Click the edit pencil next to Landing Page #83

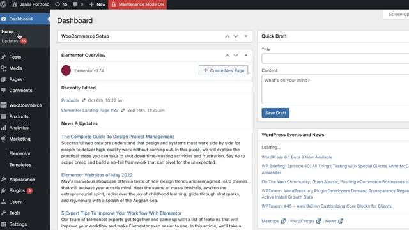[x=123, y=110]
